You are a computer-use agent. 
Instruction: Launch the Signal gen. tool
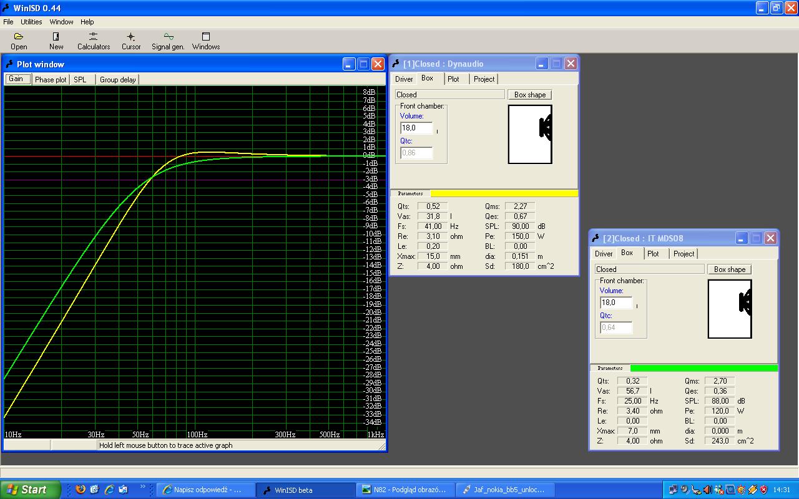(x=168, y=41)
